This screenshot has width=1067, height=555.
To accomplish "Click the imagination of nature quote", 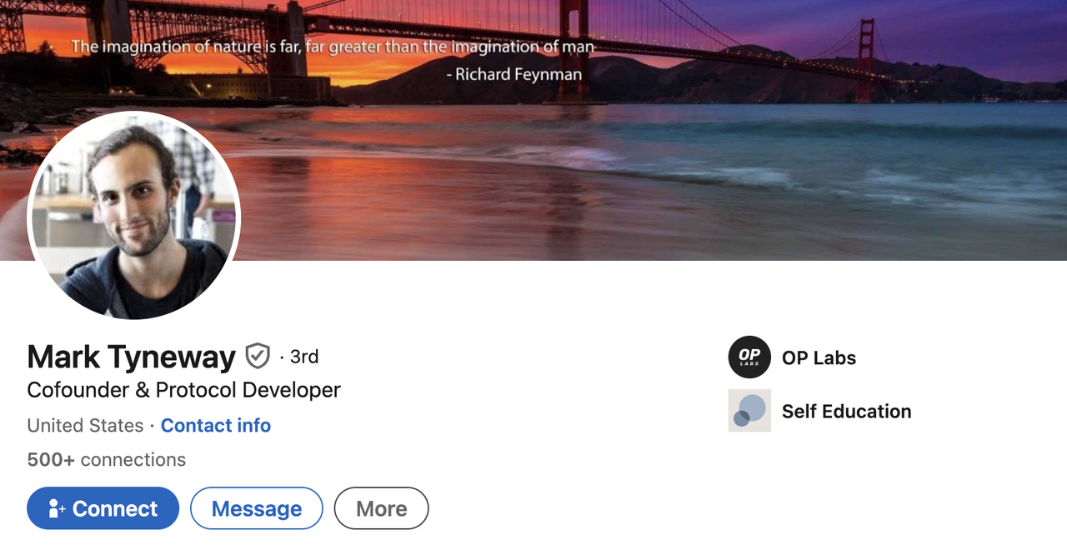I will click(x=332, y=47).
